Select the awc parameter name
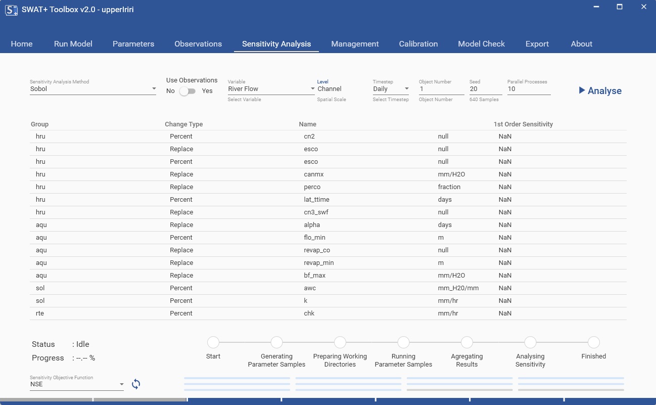The width and height of the screenshot is (656, 405). pyautogui.click(x=310, y=288)
